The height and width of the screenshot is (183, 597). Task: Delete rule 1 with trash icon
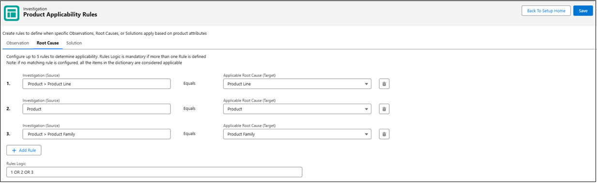(384, 84)
